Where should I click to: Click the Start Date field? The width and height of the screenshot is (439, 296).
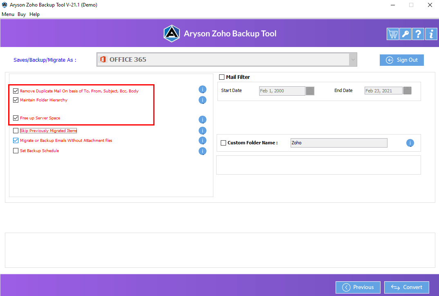282,91
